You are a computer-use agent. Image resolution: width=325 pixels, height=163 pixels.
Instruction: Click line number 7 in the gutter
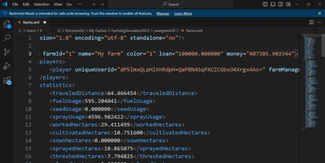click(30, 85)
